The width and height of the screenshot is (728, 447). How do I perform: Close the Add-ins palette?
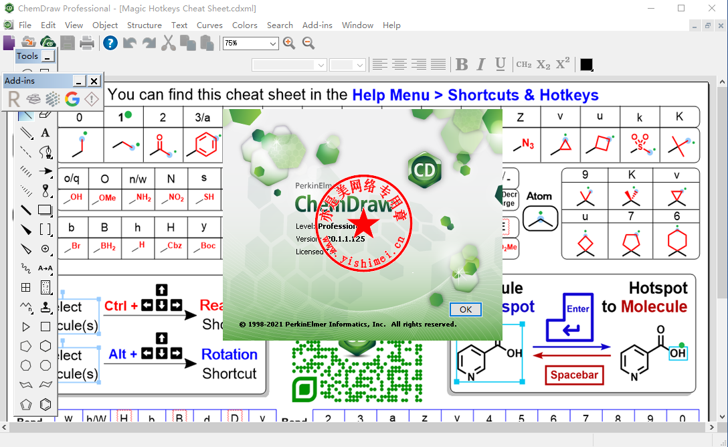(x=94, y=81)
